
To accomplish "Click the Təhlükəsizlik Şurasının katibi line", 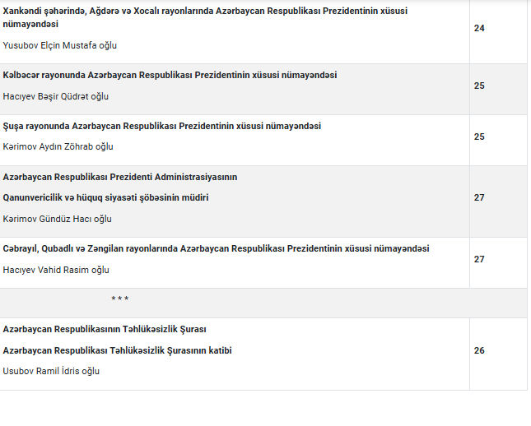I will 117,350.
